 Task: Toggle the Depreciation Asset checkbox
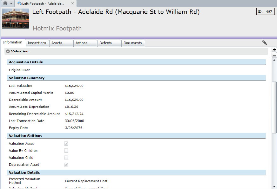pyautogui.click(x=66, y=165)
